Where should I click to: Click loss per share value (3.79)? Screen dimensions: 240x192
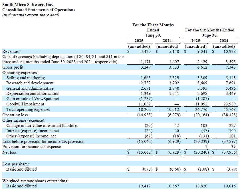tap(232, 169)
